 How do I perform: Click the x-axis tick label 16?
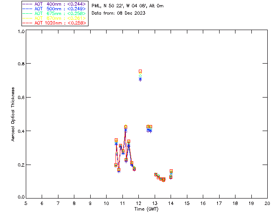coord(203,203)
